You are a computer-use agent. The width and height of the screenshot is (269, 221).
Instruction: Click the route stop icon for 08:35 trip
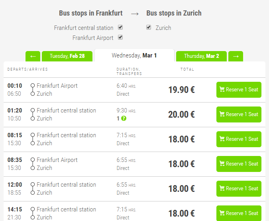click(33, 164)
